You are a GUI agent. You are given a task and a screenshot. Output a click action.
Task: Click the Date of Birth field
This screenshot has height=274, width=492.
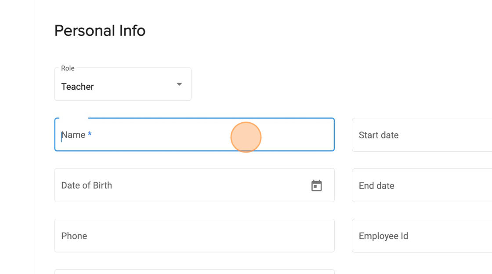pyautogui.click(x=180, y=185)
